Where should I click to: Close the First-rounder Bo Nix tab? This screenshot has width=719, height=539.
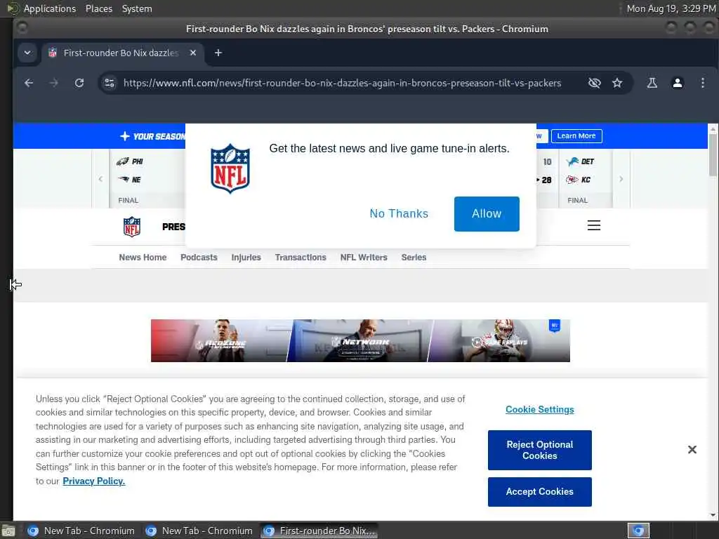(193, 53)
